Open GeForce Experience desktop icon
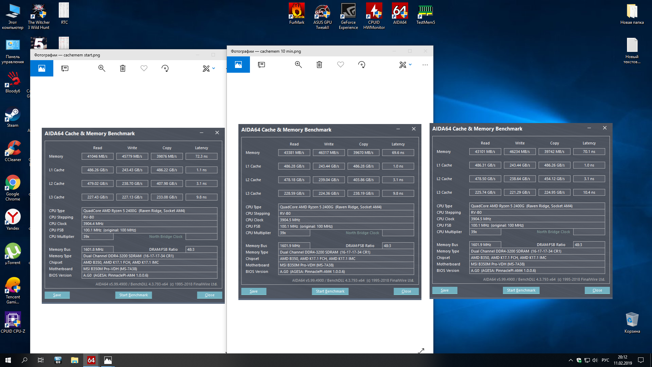This screenshot has width=652, height=367. point(348,16)
